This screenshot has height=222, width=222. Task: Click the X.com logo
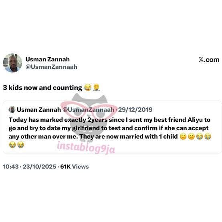[209, 60]
